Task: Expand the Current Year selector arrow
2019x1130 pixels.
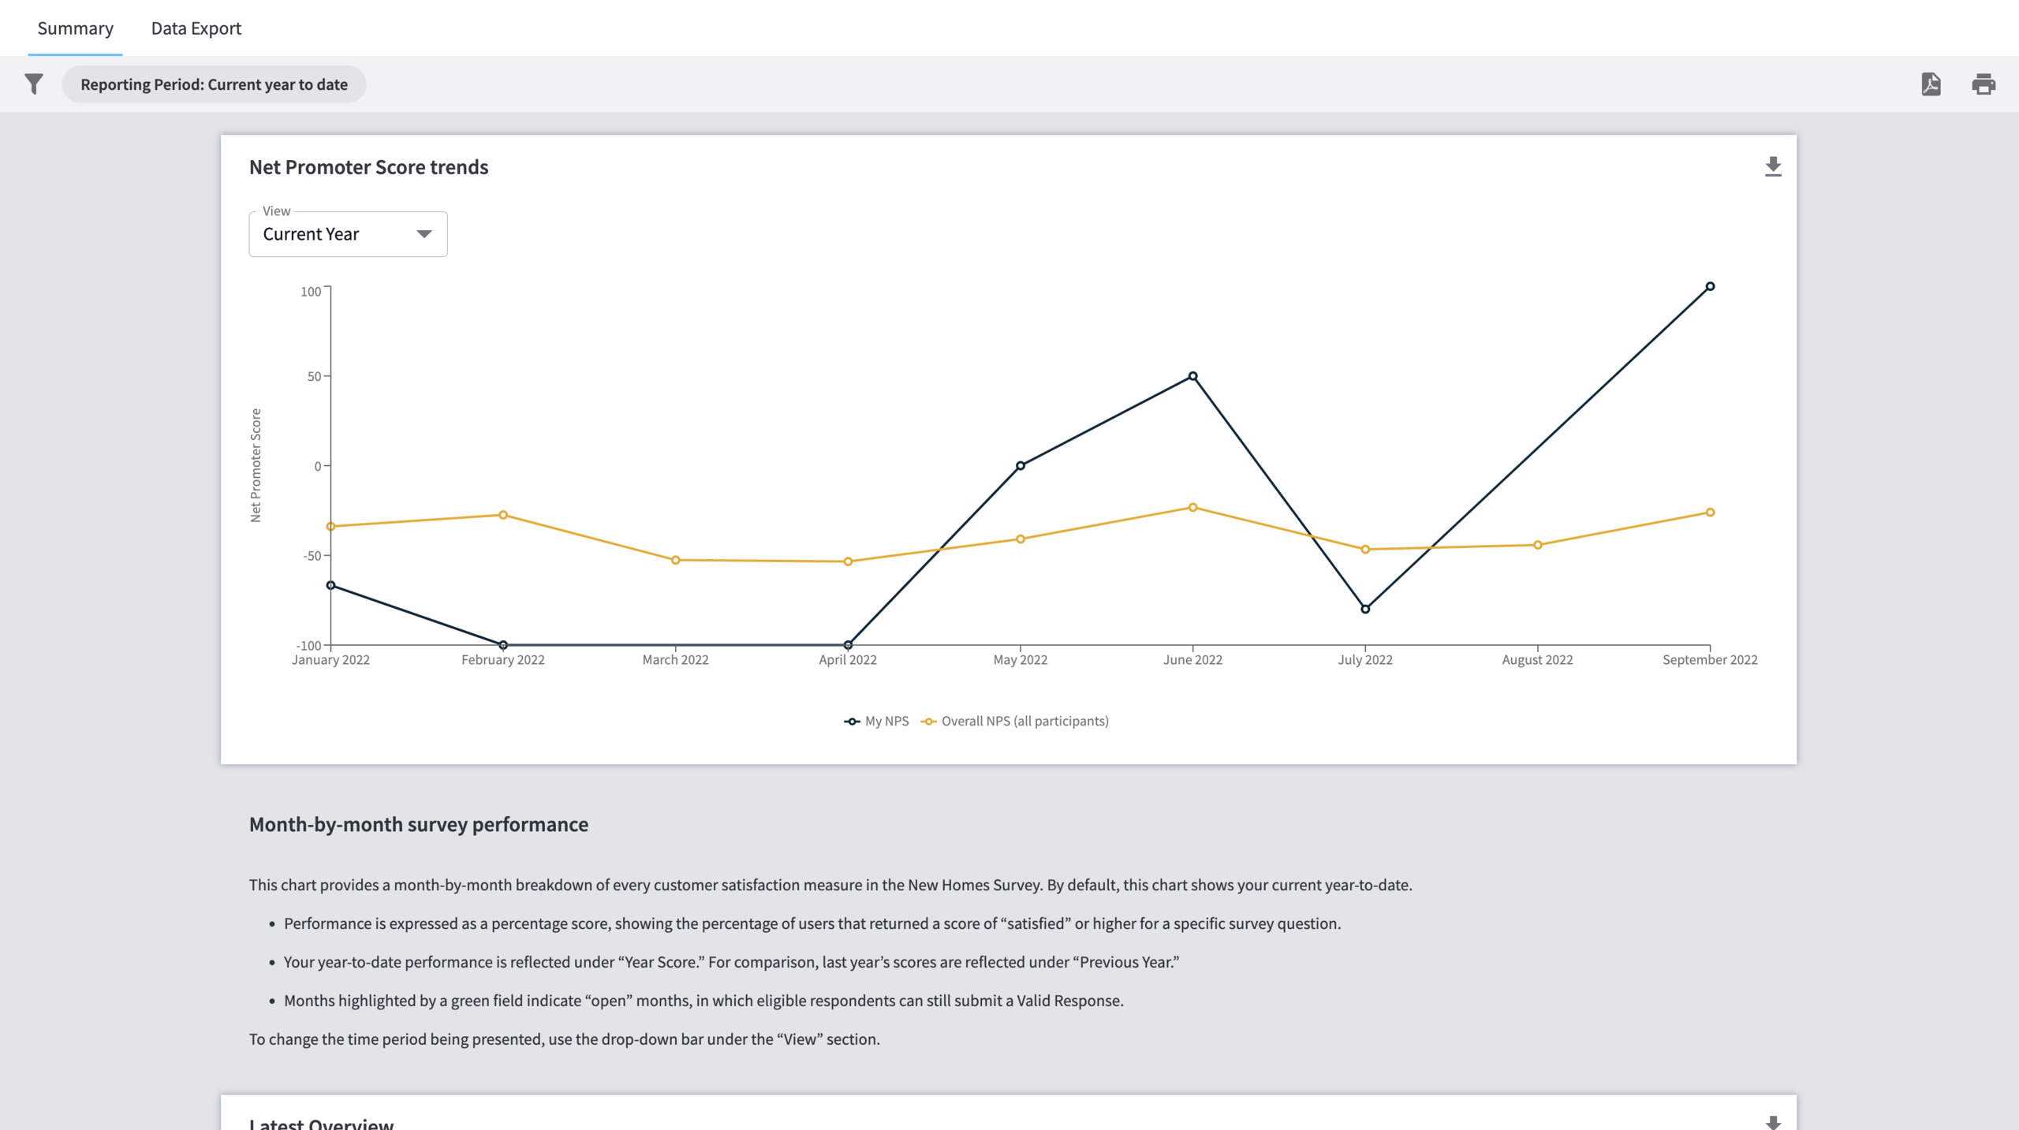Action: click(424, 233)
